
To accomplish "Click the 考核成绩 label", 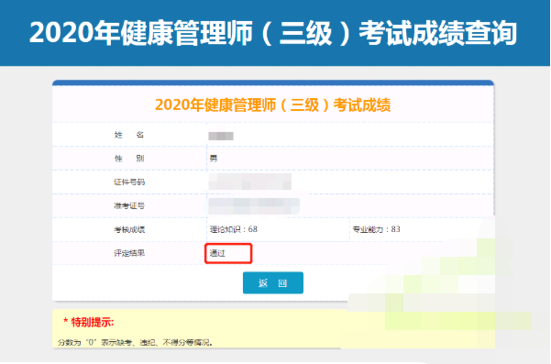I will click(x=129, y=229).
